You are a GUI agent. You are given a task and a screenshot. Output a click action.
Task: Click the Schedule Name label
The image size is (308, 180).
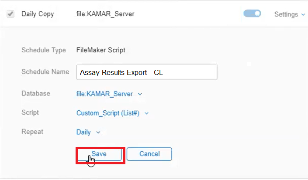45,72
